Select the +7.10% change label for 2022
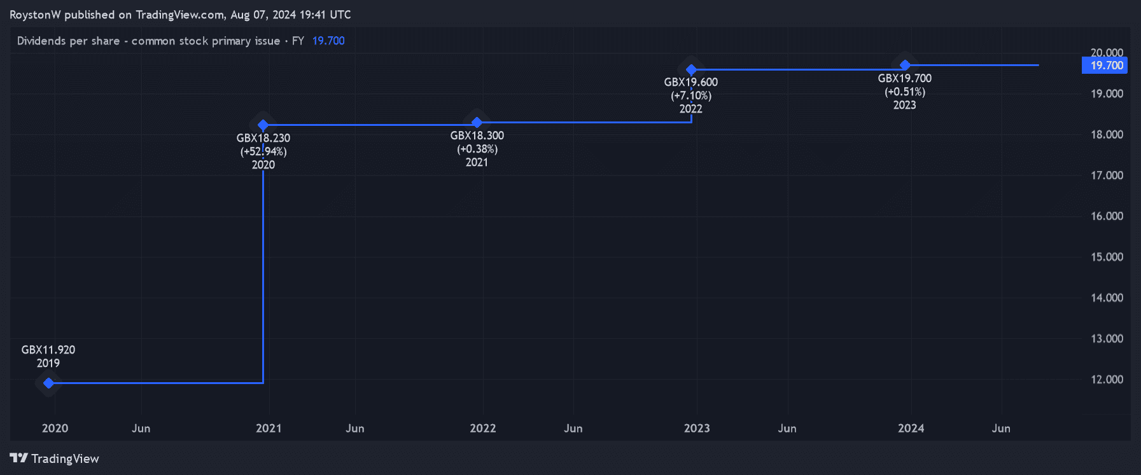1141x475 pixels. tap(691, 95)
